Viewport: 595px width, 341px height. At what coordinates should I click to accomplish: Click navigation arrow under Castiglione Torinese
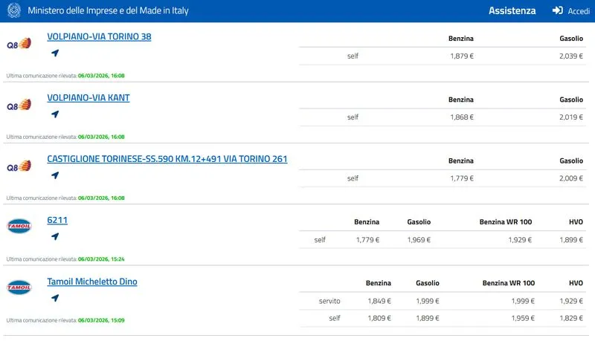[54, 176]
